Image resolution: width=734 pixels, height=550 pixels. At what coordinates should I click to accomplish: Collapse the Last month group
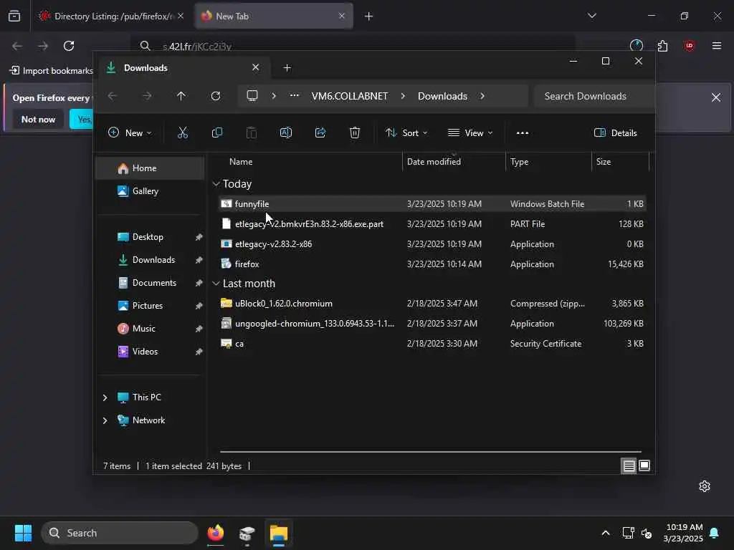[216, 284]
